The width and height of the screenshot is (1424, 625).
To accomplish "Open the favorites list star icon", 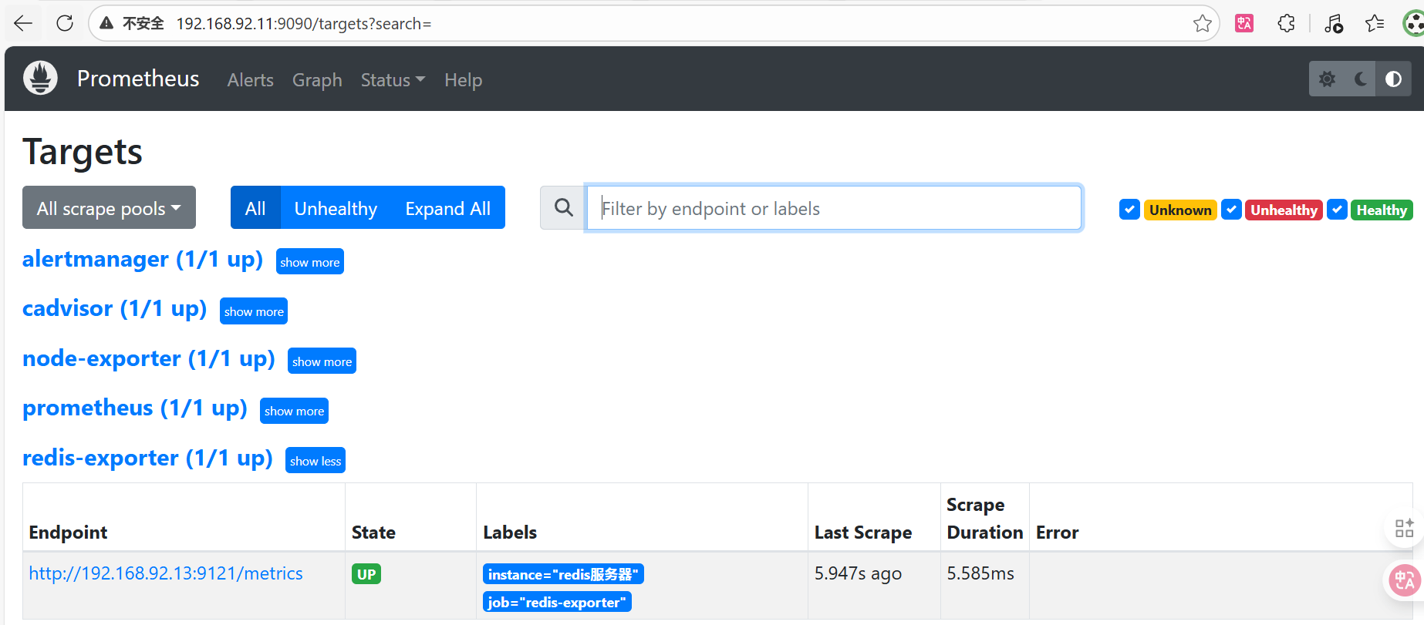I will [1375, 24].
